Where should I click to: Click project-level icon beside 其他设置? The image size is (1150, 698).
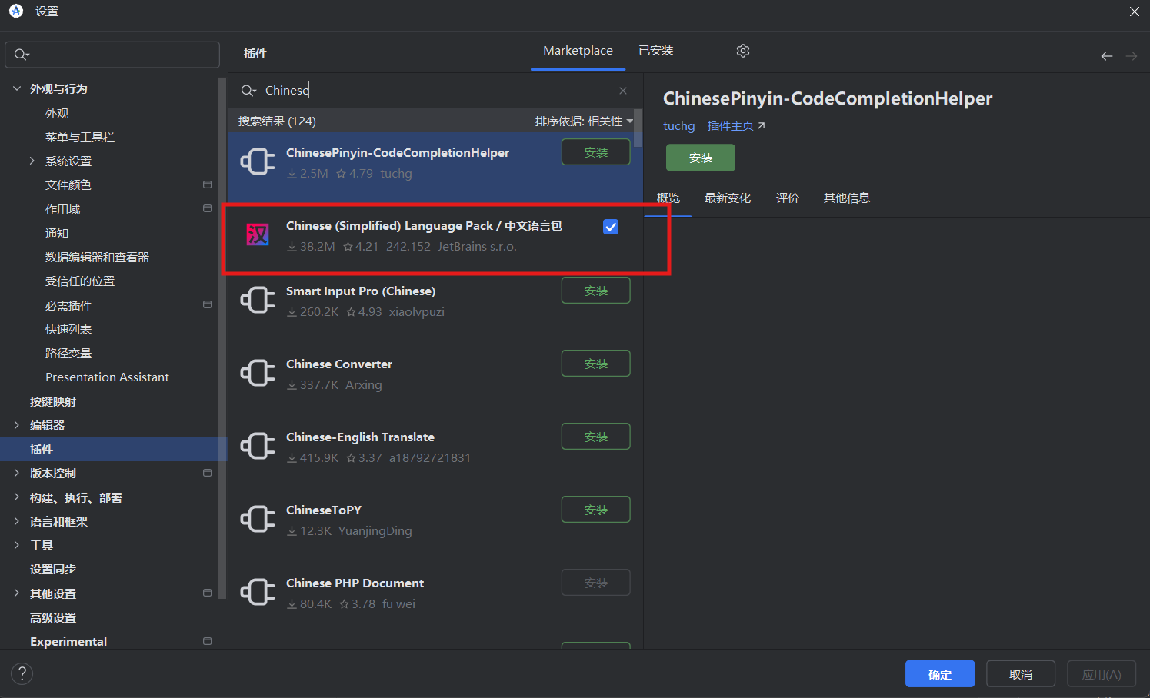click(x=207, y=593)
